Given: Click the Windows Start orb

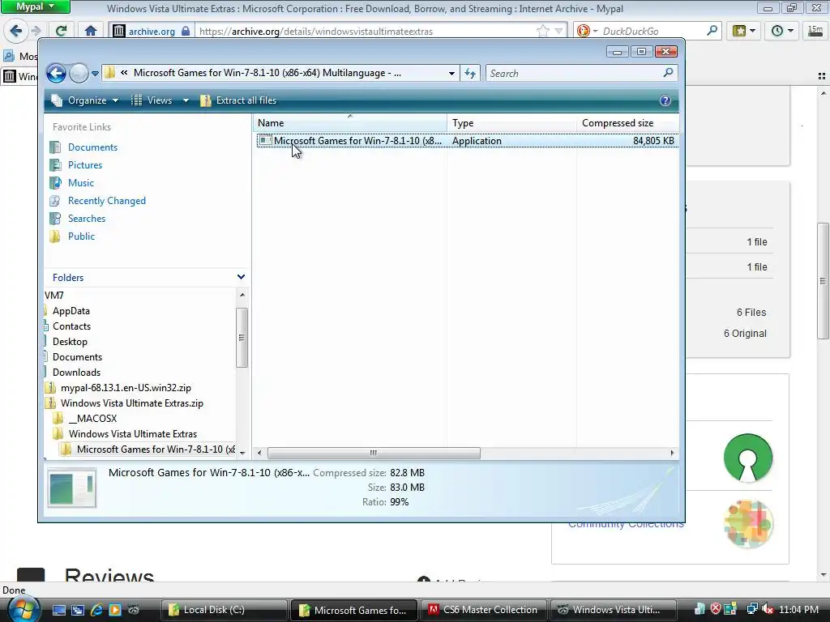Looking at the screenshot, I should (x=23, y=609).
